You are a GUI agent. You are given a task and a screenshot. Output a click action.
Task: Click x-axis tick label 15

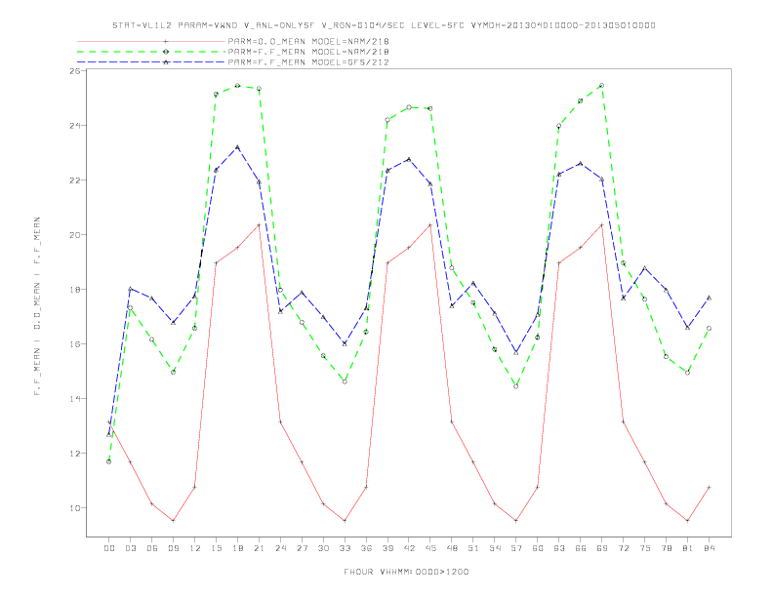[x=216, y=548]
